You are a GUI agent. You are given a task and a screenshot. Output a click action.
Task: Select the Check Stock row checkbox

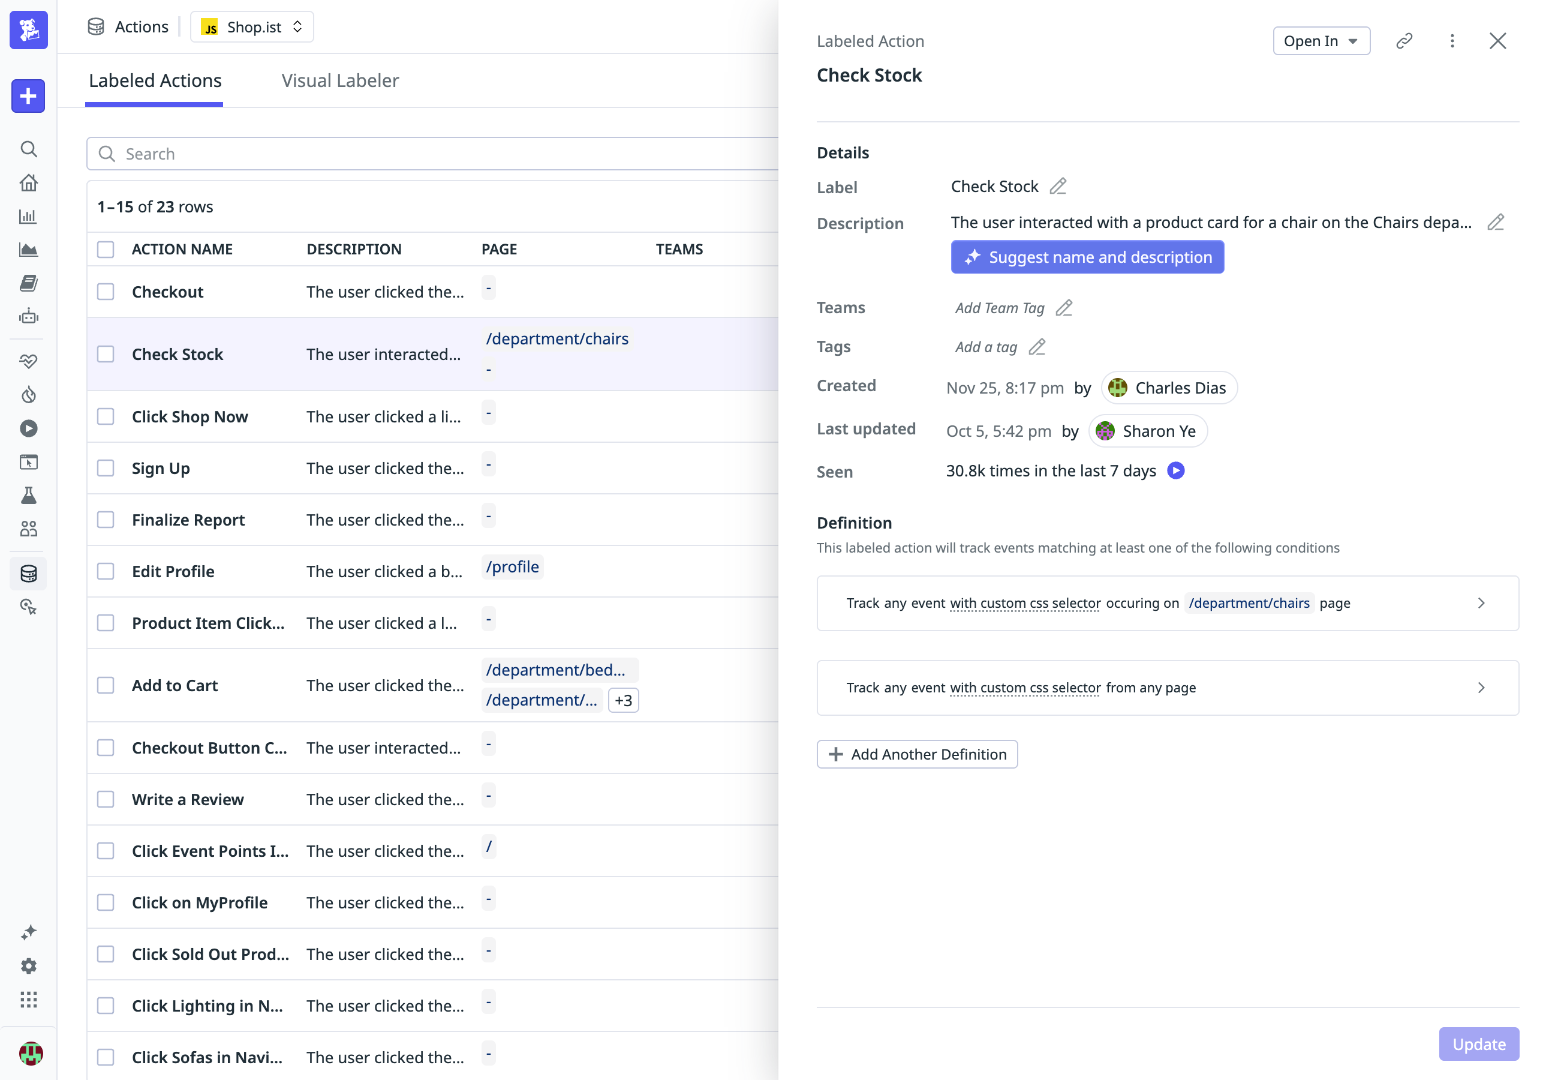click(x=106, y=354)
